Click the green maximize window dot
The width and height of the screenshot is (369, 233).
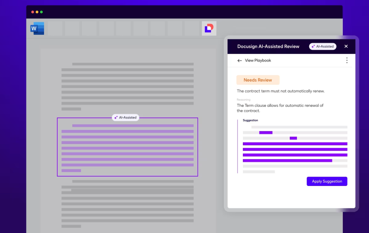(41, 12)
